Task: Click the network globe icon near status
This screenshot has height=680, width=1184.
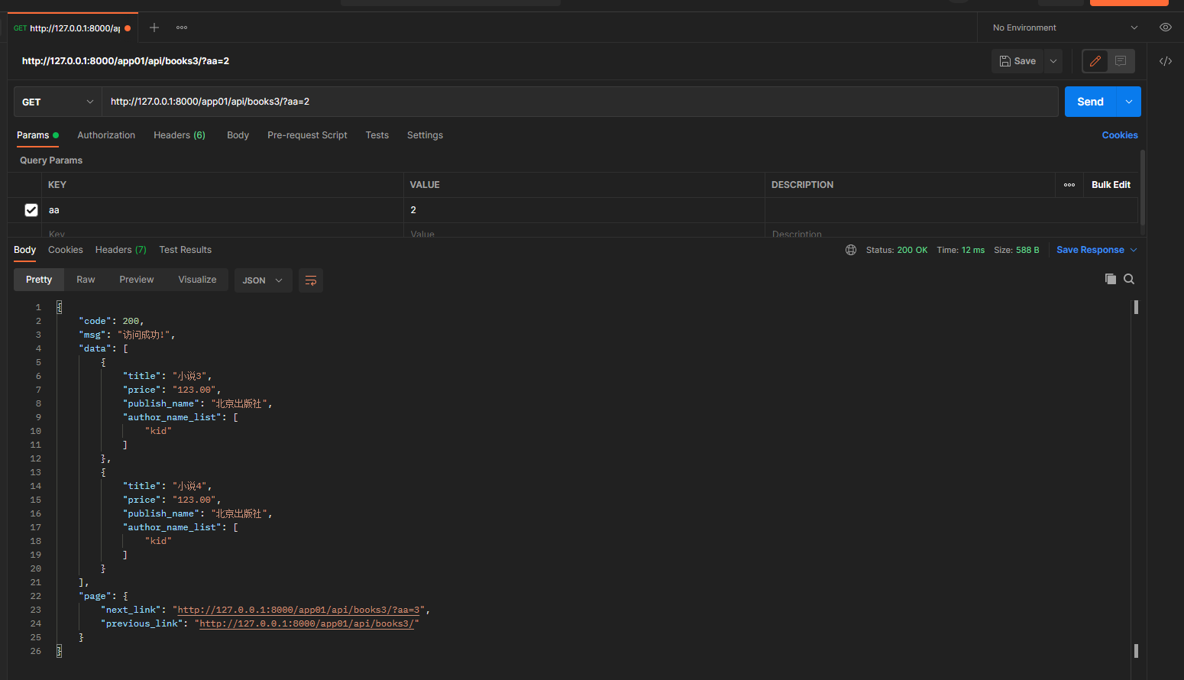Action: 851,250
